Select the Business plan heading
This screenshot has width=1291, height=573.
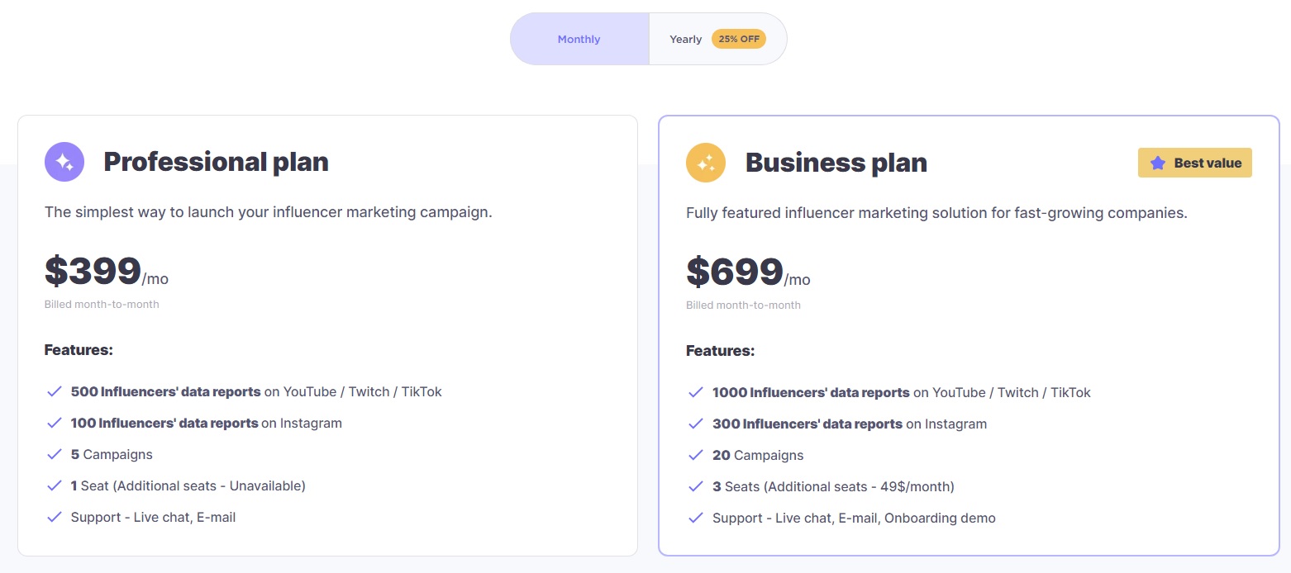(836, 163)
